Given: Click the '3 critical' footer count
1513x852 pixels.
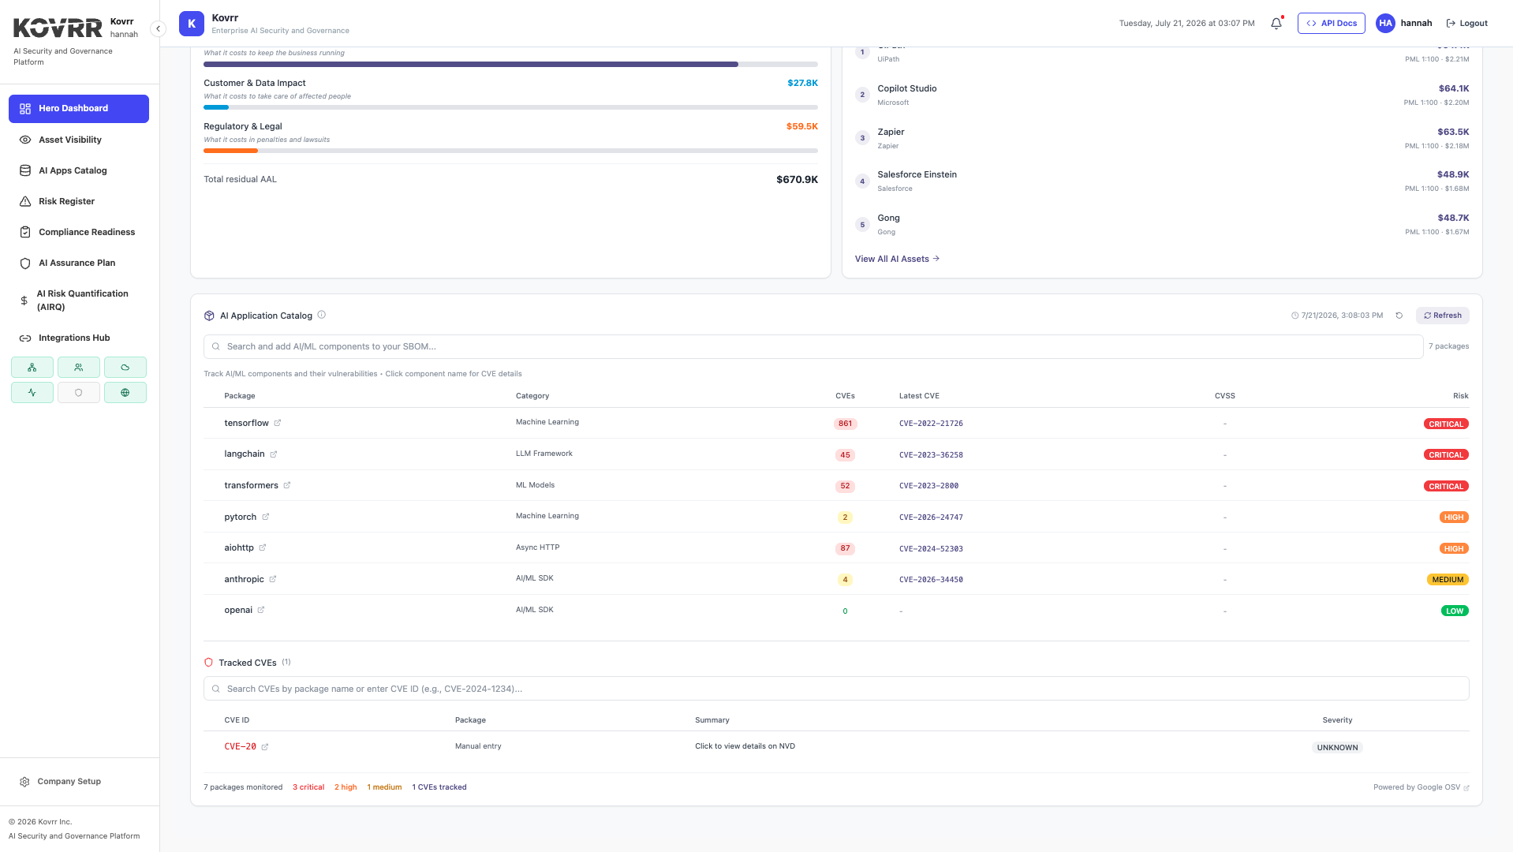Looking at the screenshot, I should 308,787.
